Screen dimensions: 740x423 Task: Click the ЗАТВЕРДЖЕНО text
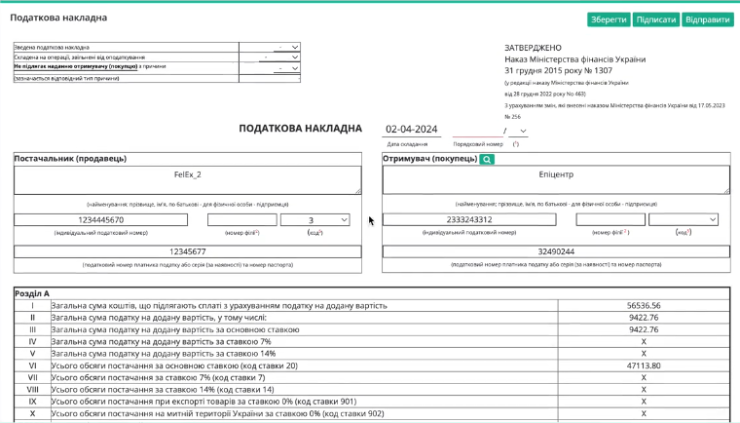533,48
